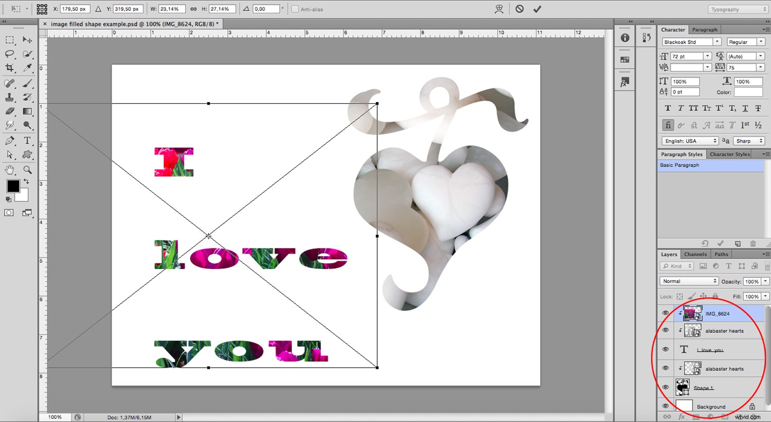Open the Custom Shape tool

tap(27, 155)
